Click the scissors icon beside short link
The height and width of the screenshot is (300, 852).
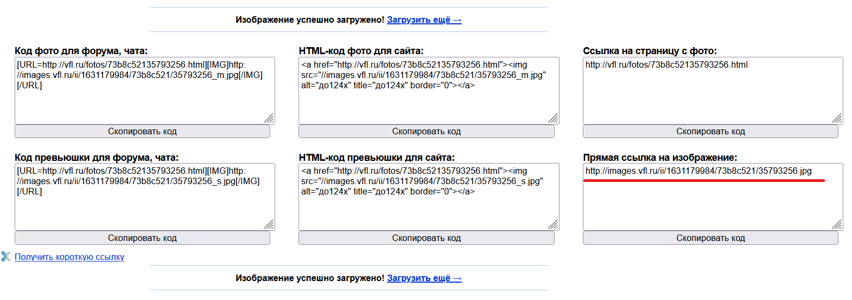point(6,257)
